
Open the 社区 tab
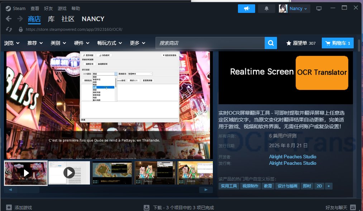68,19
